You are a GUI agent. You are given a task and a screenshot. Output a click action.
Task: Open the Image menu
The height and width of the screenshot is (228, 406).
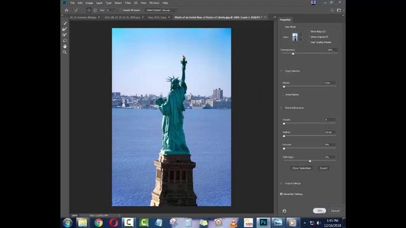pyautogui.click(x=89, y=3)
